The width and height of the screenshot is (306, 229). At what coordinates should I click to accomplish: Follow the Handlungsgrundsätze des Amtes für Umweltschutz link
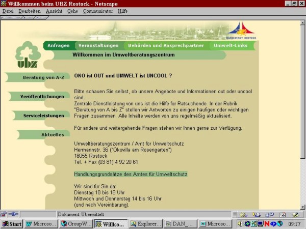pyautogui.click(x=131, y=174)
